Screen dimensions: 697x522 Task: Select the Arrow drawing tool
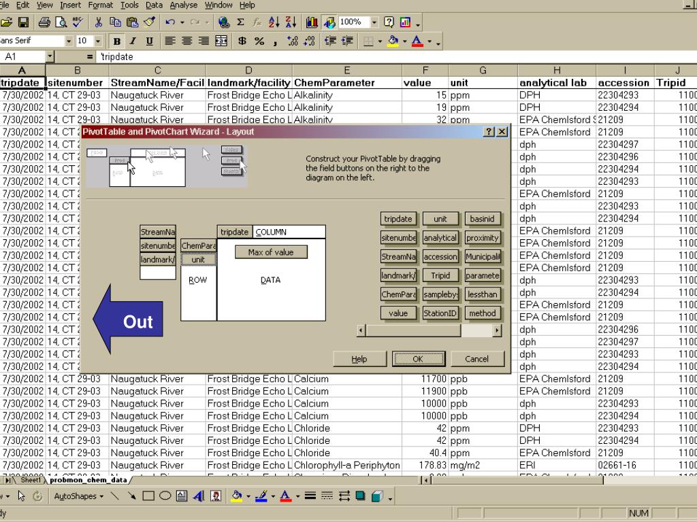click(x=131, y=496)
